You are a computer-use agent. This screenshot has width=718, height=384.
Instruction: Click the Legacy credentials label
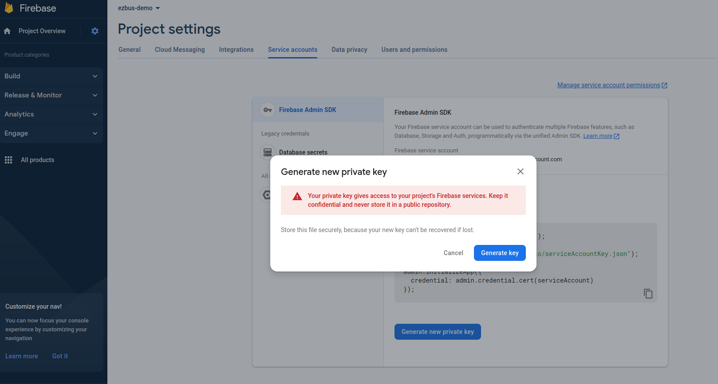click(x=285, y=134)
